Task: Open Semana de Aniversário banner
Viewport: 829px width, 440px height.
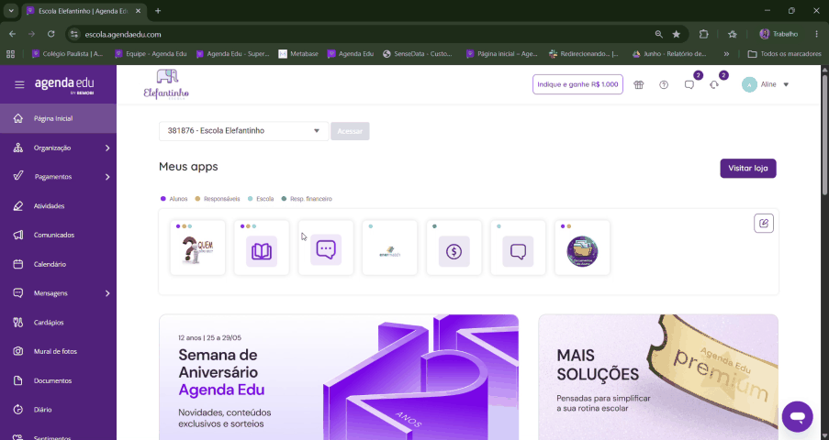Action: click(x=339, y=377)
